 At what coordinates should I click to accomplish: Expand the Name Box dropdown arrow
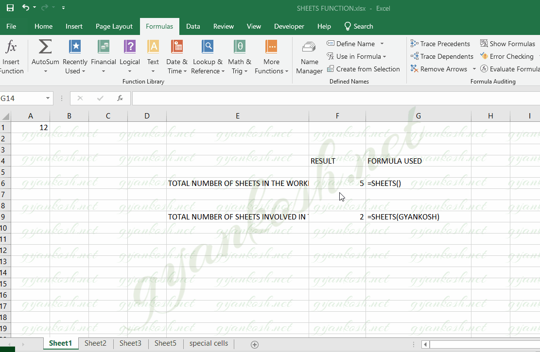point(48,99)
